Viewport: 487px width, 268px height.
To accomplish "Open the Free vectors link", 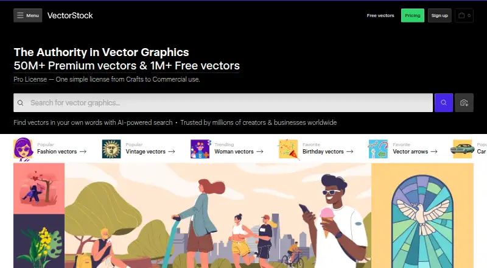I will coord(380,16).
